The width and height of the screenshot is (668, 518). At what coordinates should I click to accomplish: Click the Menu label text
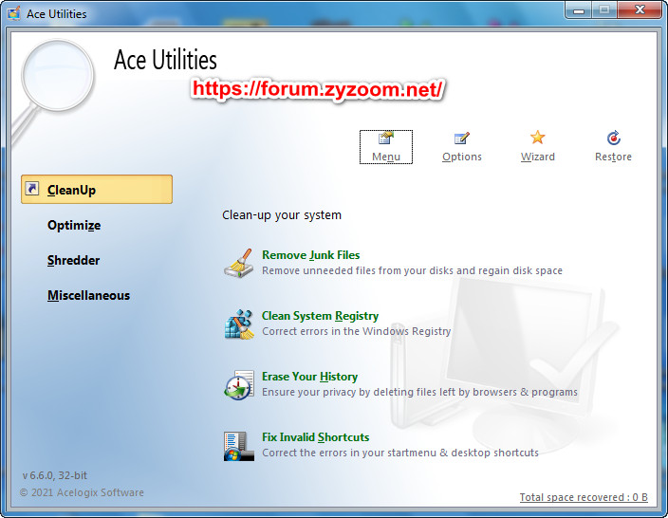386,157
